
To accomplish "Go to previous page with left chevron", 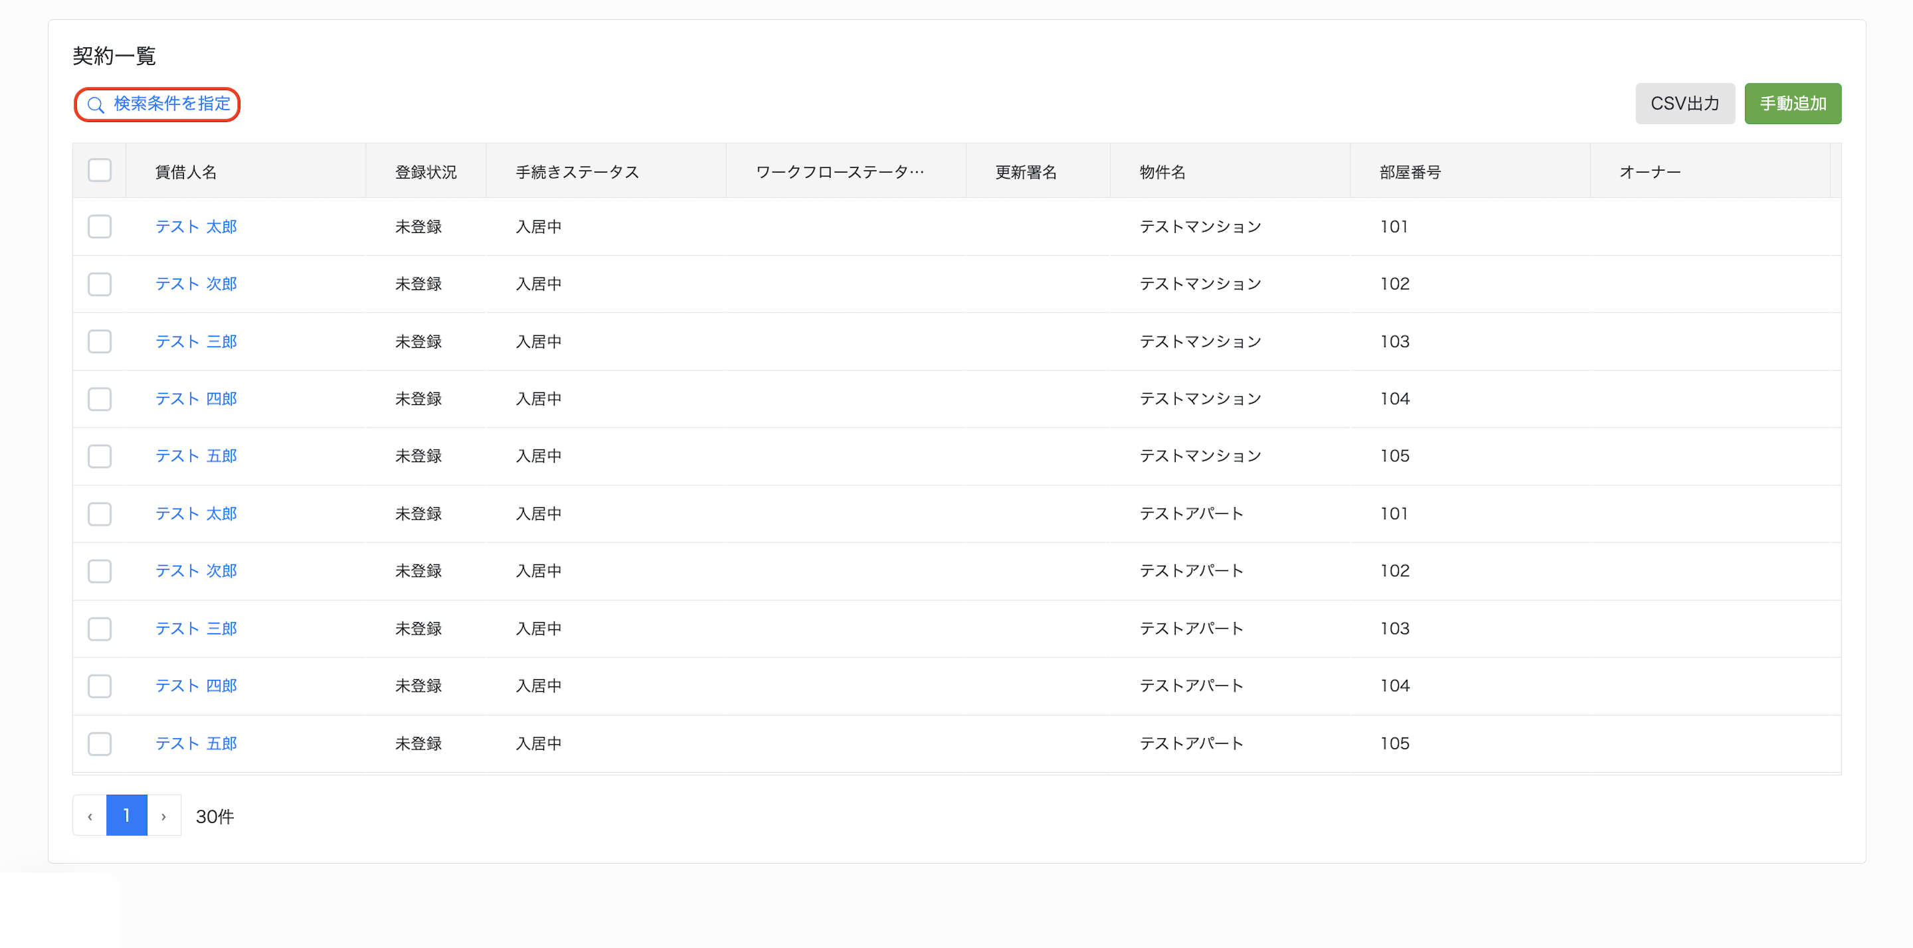I will click(x=90, y=816).
